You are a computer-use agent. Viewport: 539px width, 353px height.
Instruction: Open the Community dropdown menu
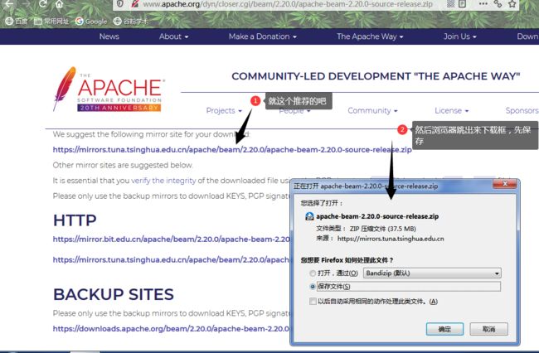(x=372, y=110)
